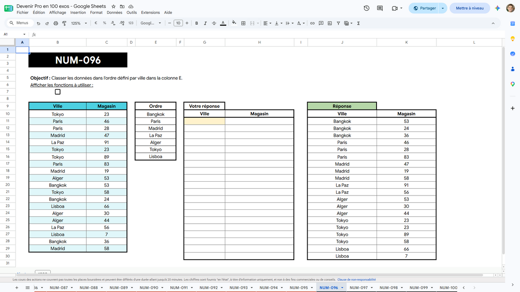The image size is (520, 292).
Task: Insert a link with the chain icon
Action: 312,23
